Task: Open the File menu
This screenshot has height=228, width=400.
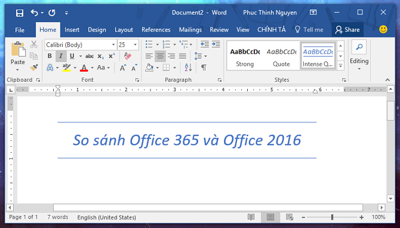Action: click(x=20, y=30)
